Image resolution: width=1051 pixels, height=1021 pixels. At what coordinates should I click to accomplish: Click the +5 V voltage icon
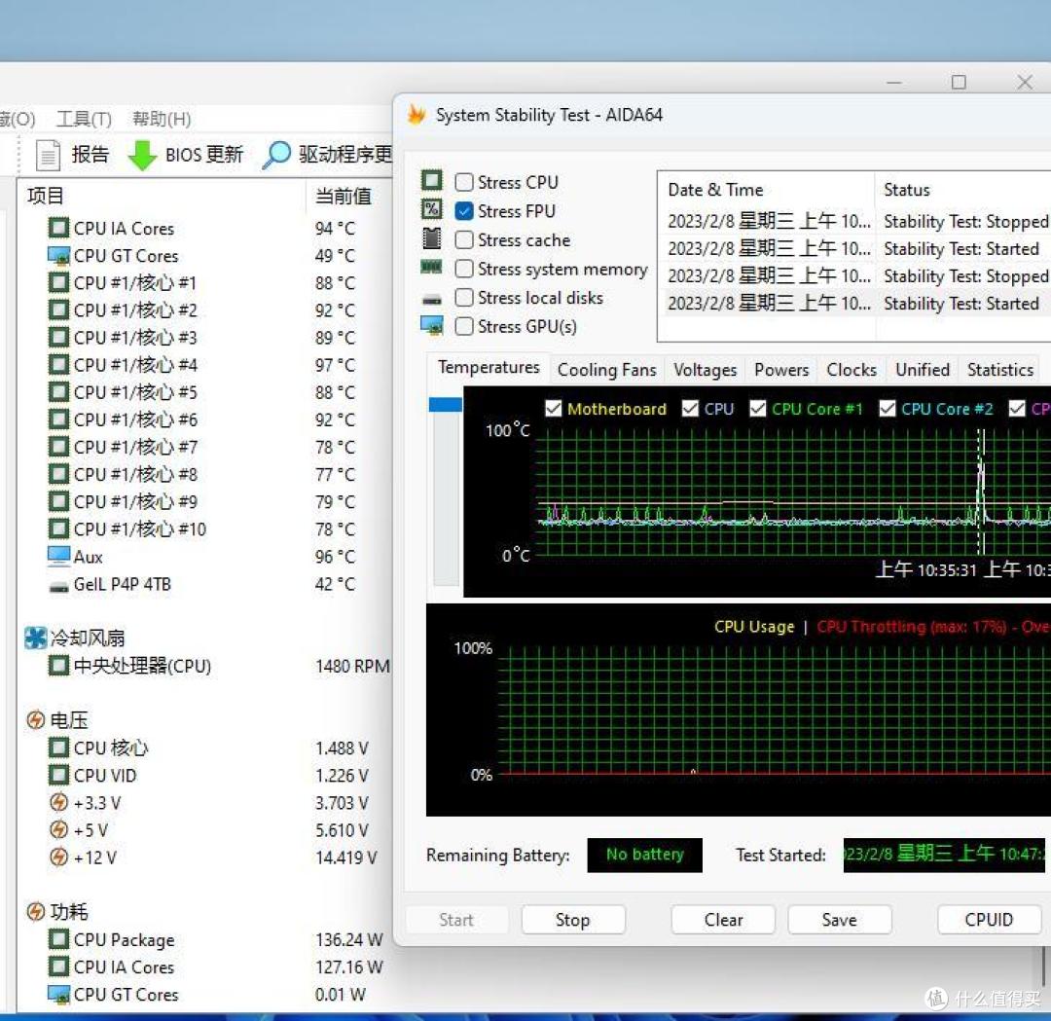pos(59,830)
